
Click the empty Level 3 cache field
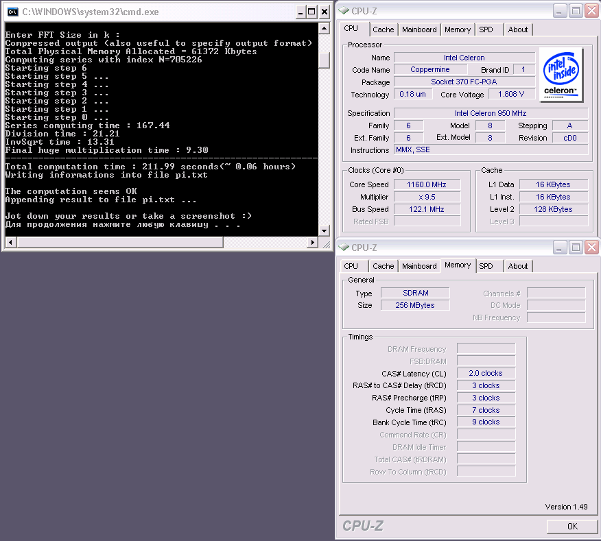553,221
